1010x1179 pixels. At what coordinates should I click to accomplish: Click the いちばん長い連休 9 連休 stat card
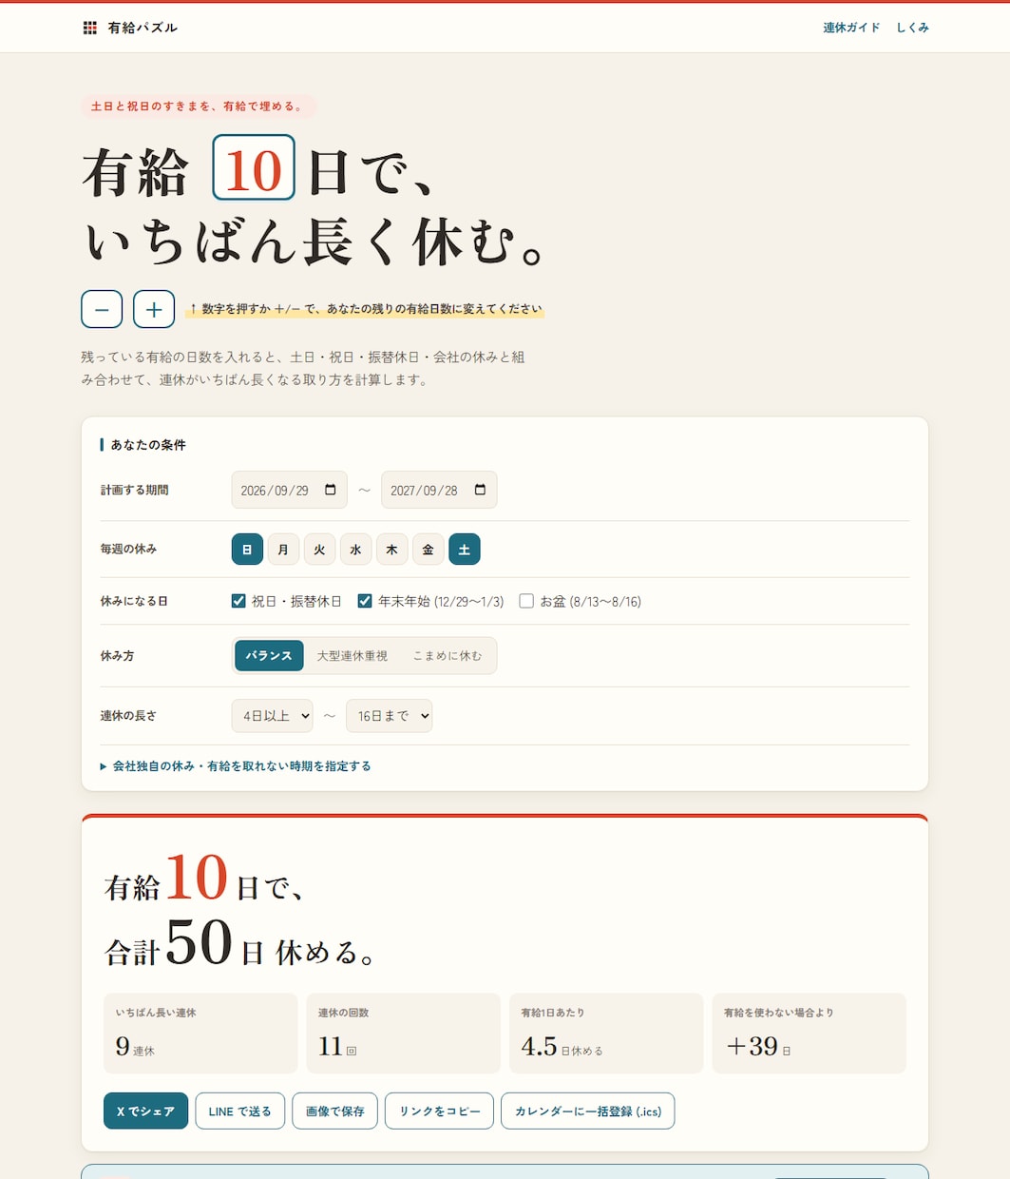(x=200, y=1034)
